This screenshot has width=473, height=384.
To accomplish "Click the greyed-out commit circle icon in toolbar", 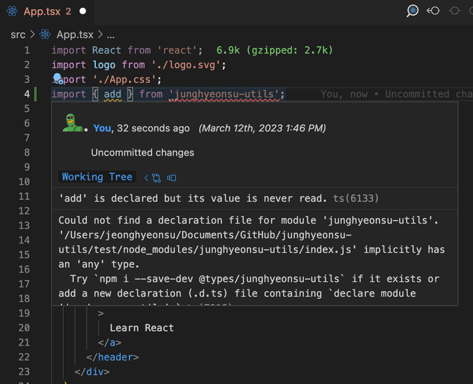I will (454, 11).
